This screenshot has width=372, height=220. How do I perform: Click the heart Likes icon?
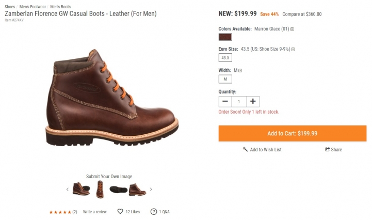pos(120,212)
